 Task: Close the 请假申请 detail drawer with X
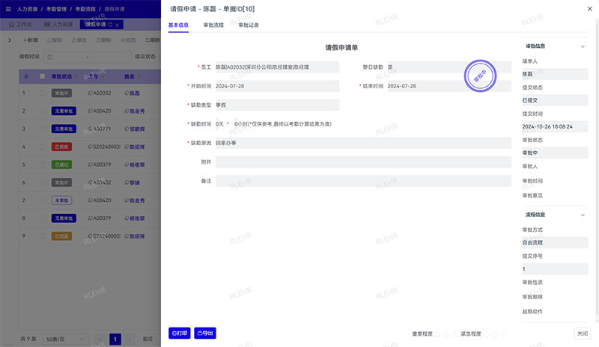pyautogui.click(x=589, y=9)
